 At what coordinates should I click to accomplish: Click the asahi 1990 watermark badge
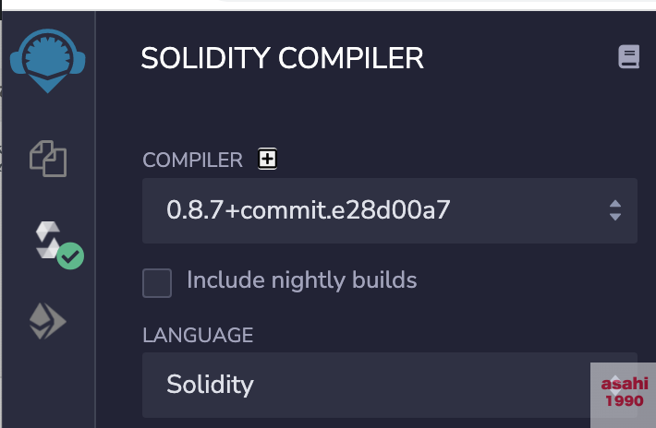(624, 395)
